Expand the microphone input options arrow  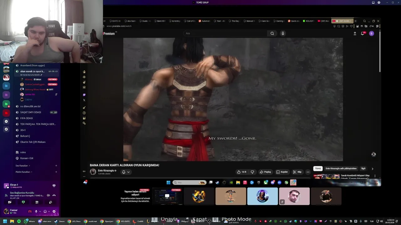[40, 212]
